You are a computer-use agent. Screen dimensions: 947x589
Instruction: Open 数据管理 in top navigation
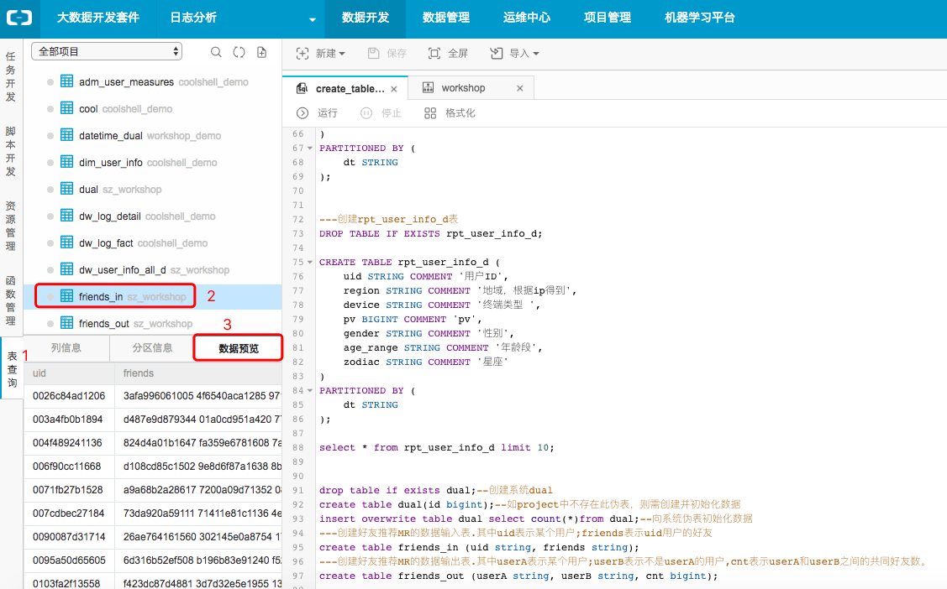[x=446, y=18]
